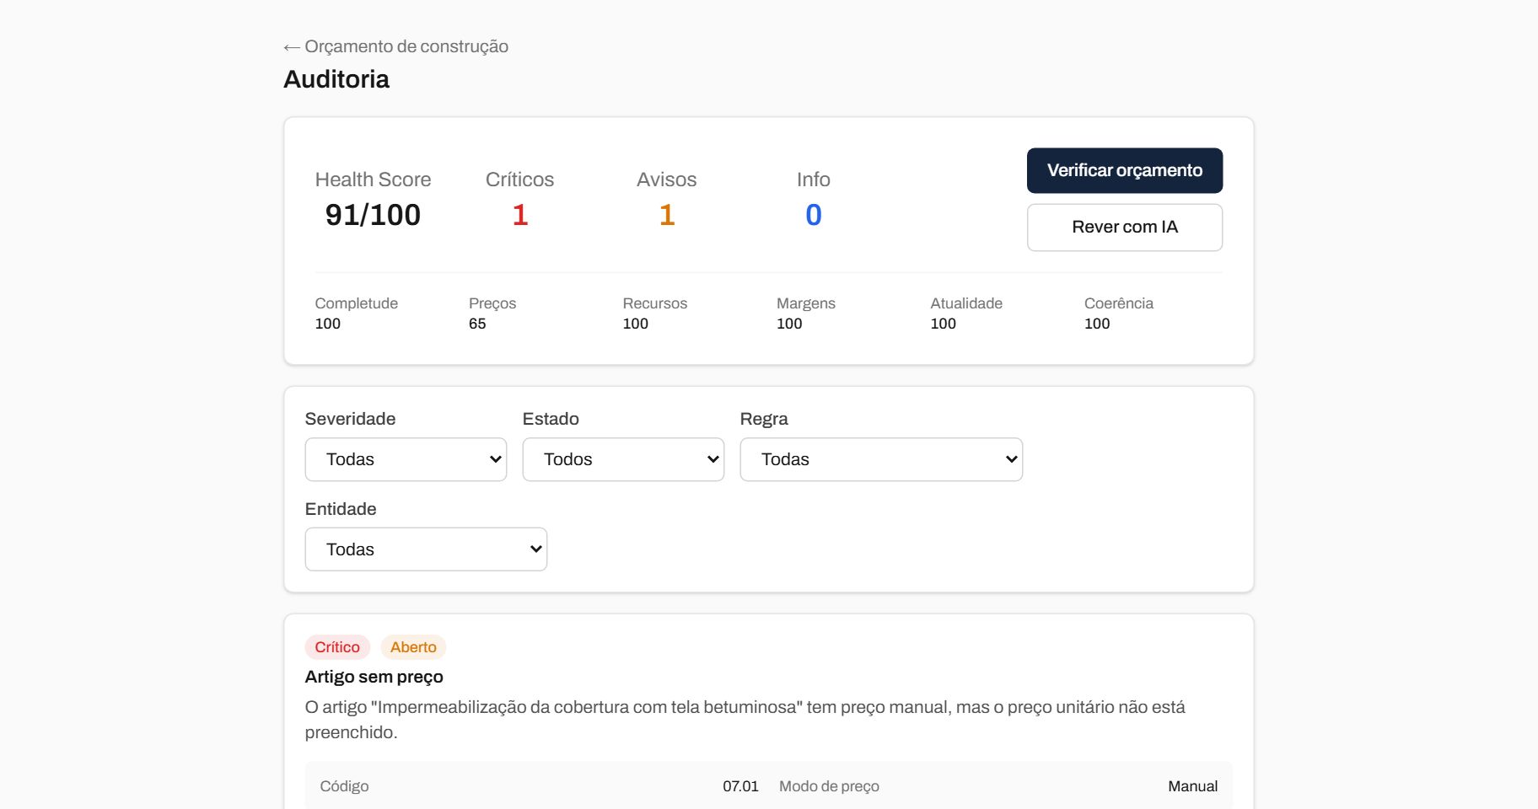Screen dimensions: 1538x809
Task: Open the Severidade dropdown
Action: [406, 459]
